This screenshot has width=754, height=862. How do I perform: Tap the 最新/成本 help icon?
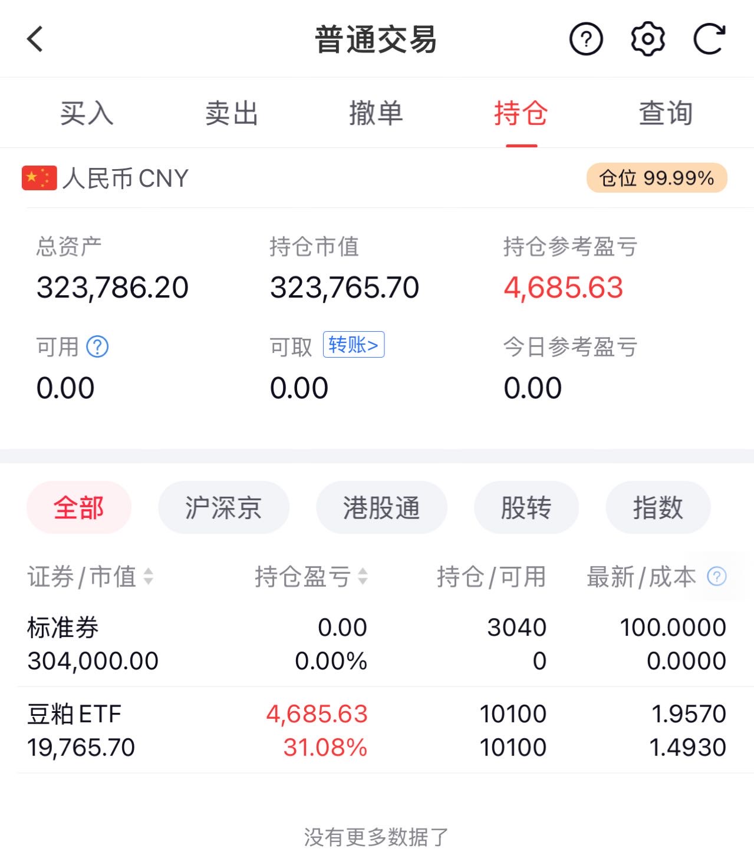(717, 576)
